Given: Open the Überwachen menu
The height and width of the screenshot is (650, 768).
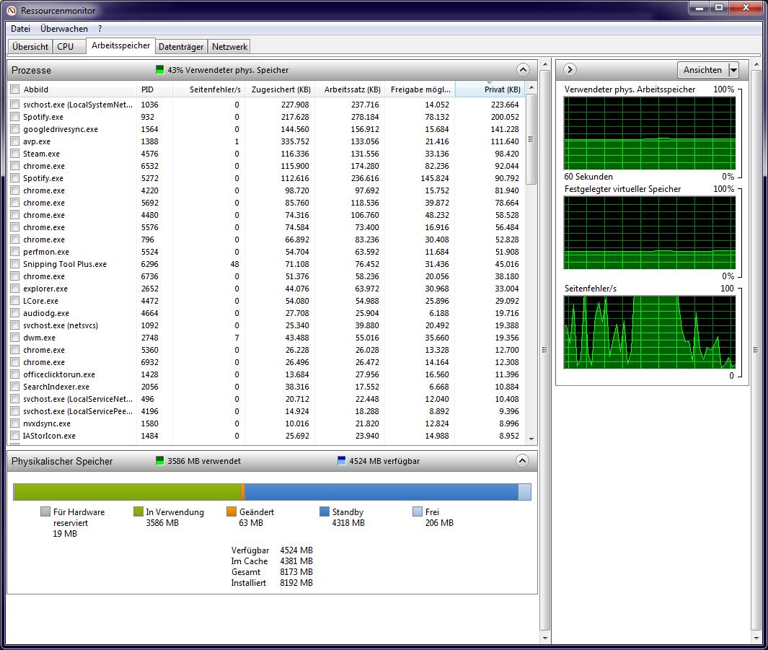Looking at the screenshot, I should [x=64, y=29].
